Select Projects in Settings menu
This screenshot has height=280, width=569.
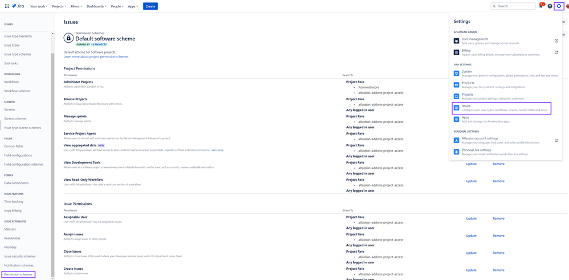(x=506, y=96)
